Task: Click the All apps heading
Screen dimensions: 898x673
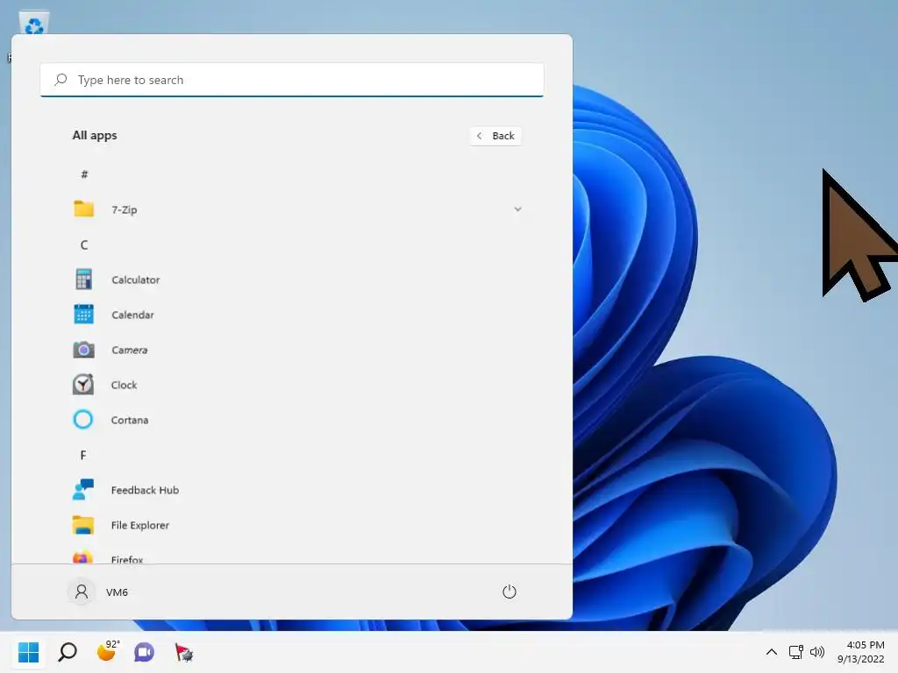Action: click(95, 136)
